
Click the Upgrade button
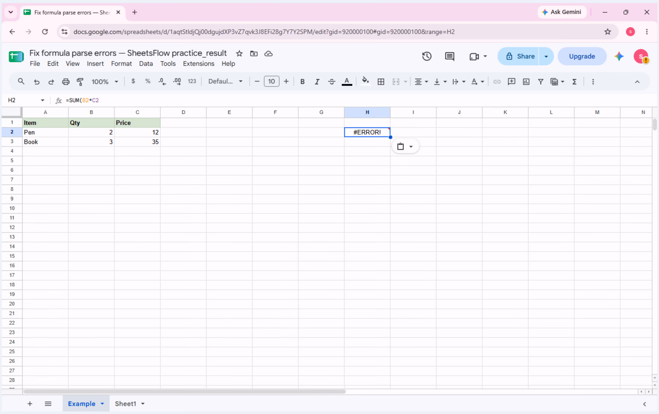point(582,56)
